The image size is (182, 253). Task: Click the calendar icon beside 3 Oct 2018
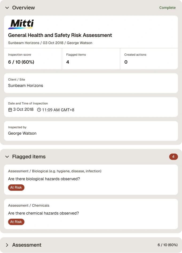coord(10,110)
